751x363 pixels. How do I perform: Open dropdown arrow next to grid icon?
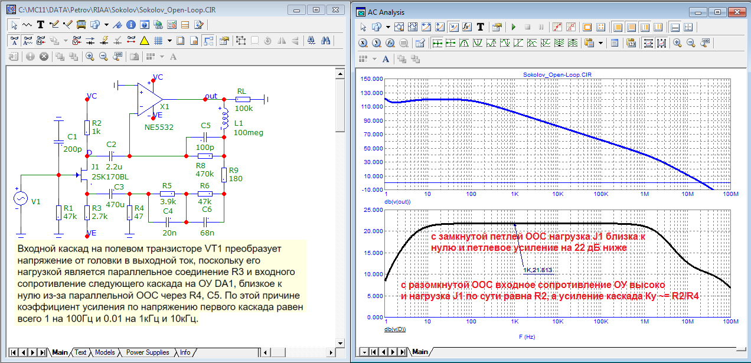tap(169, 41)
